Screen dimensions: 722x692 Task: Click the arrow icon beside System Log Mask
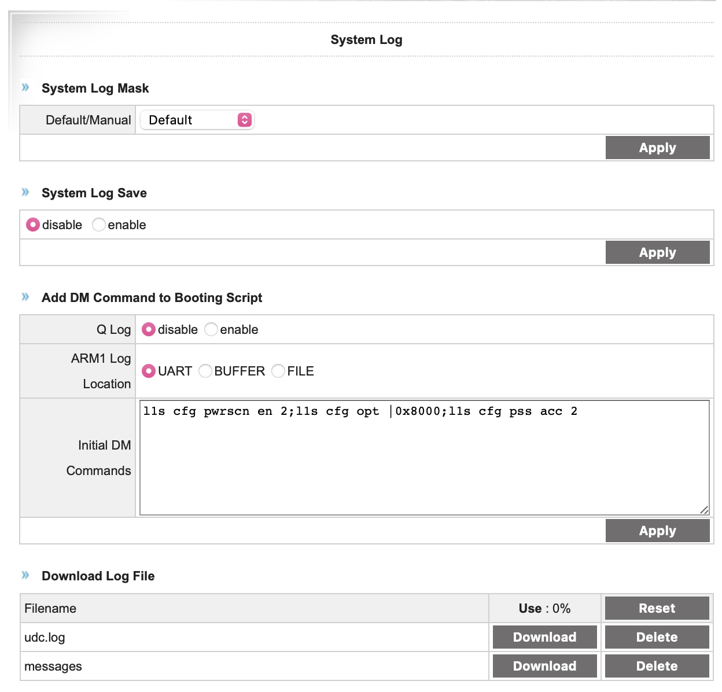25,87
